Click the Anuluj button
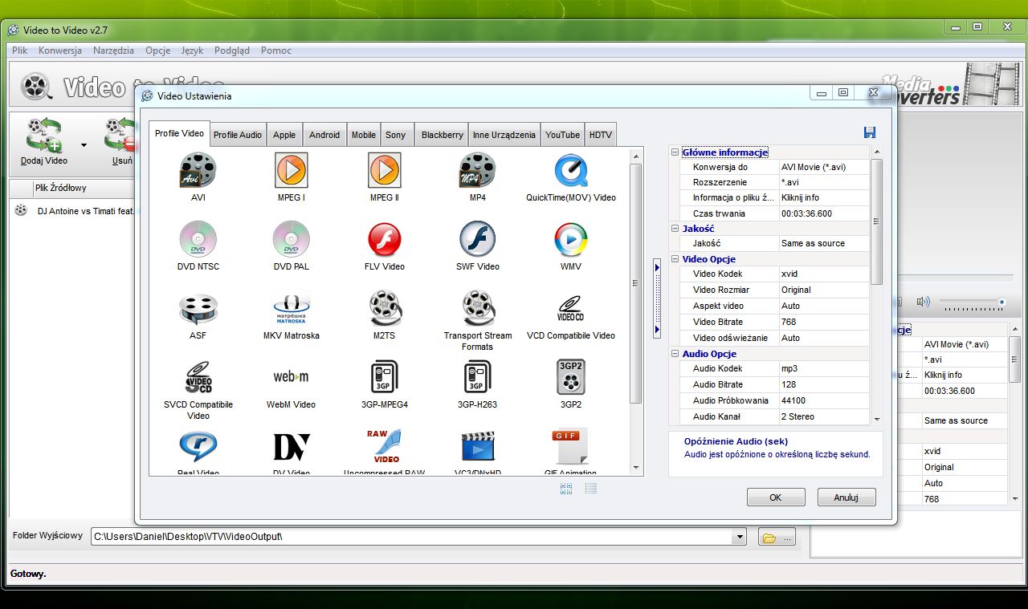The image size is (1028, 609). pos(846,497)
